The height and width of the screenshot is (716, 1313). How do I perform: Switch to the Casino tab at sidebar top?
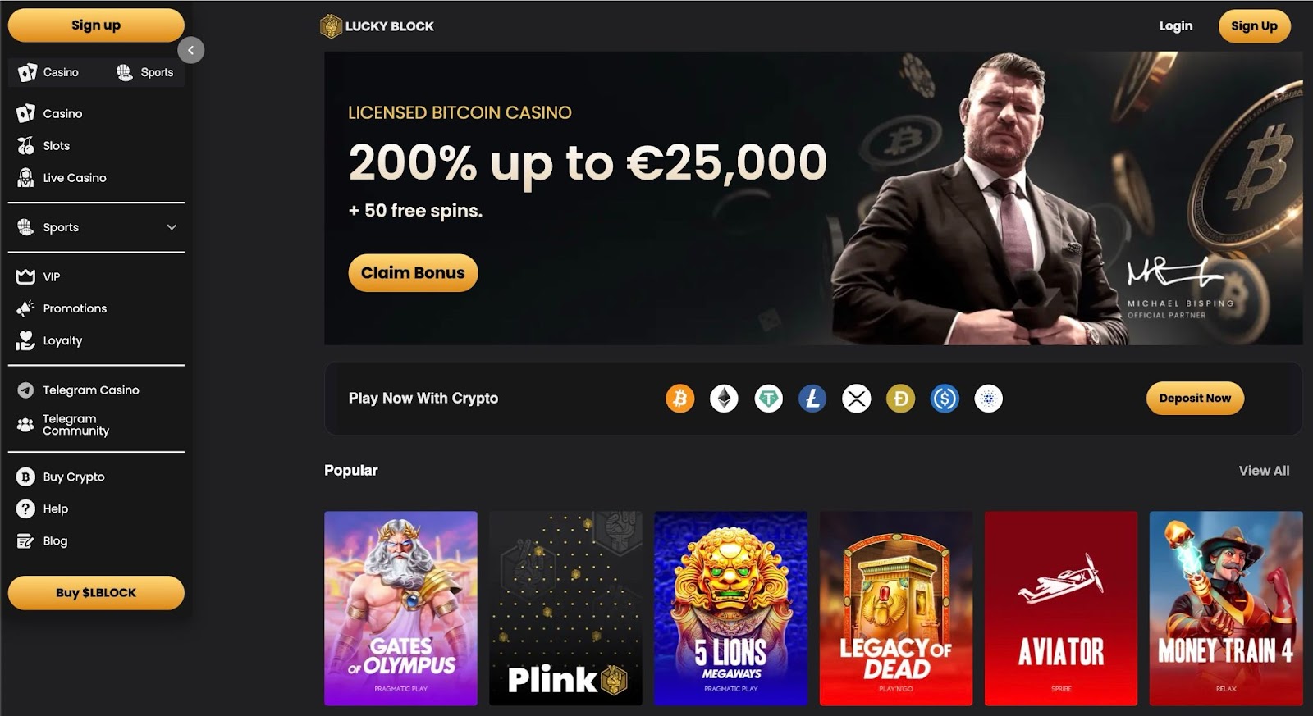(49, 72)
